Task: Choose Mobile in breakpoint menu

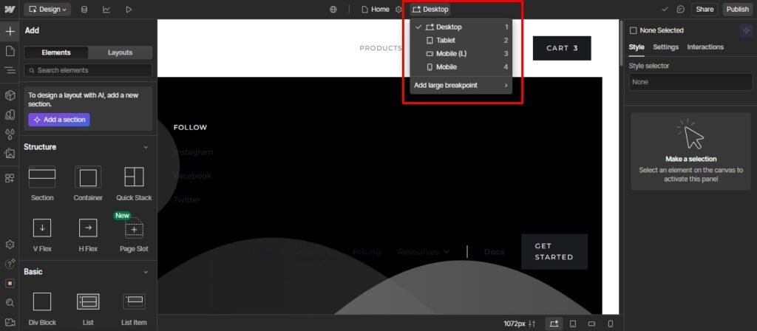Action: [x=461, y=67]
